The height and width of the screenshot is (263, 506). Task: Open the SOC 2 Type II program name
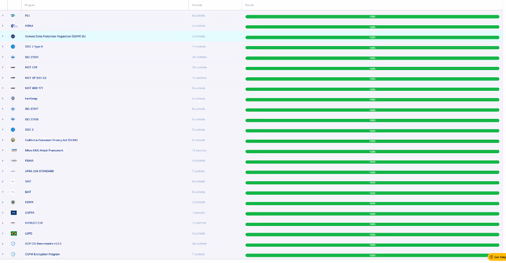click(x=34, y=47)
